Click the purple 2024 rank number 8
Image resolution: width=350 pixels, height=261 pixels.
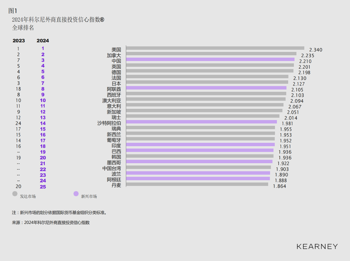pyautogui.click(x=43, y=89)
